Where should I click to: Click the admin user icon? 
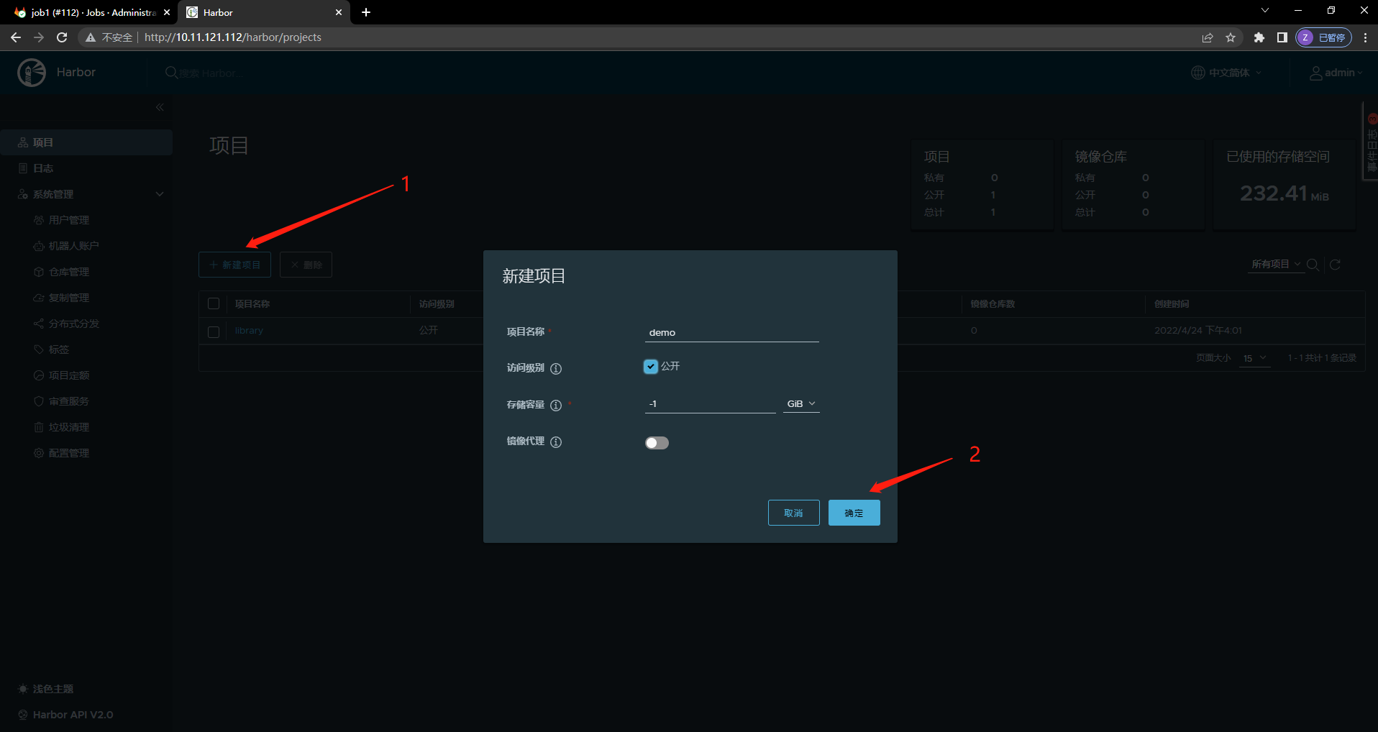tap(1315, 73)
